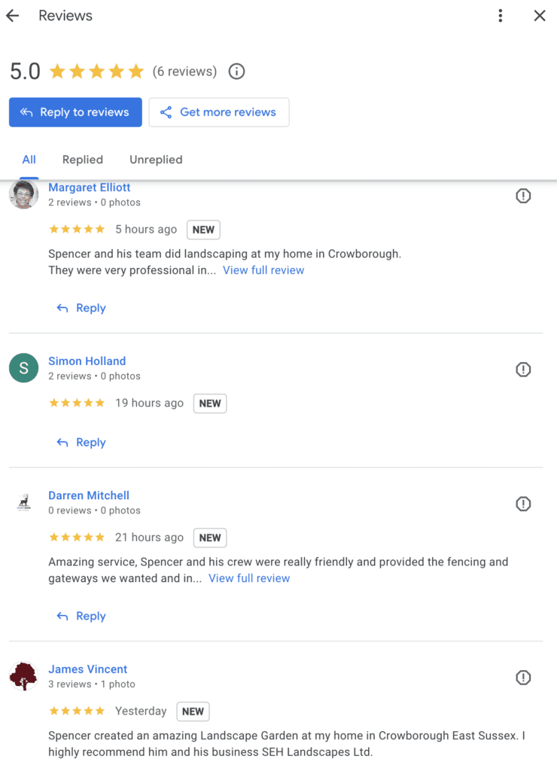Click the info icon beside the rating
Screen dimensions: 557x771
point(236,71)
